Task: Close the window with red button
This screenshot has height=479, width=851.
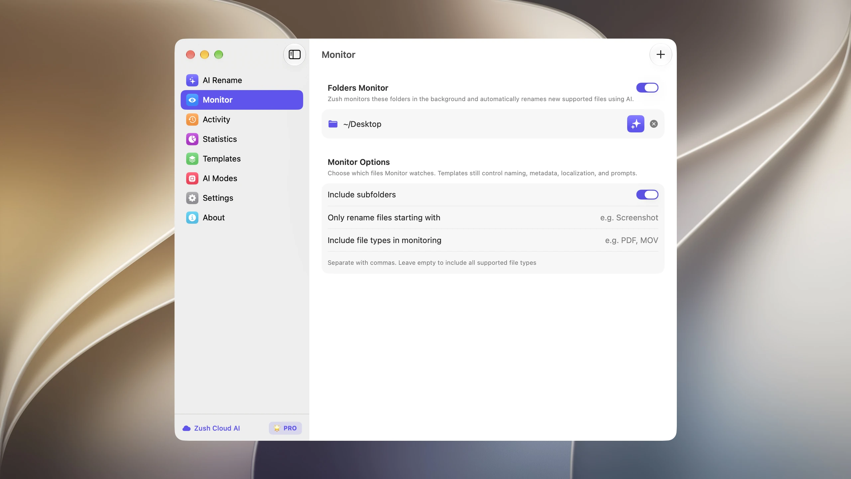Action: (190, 55)
